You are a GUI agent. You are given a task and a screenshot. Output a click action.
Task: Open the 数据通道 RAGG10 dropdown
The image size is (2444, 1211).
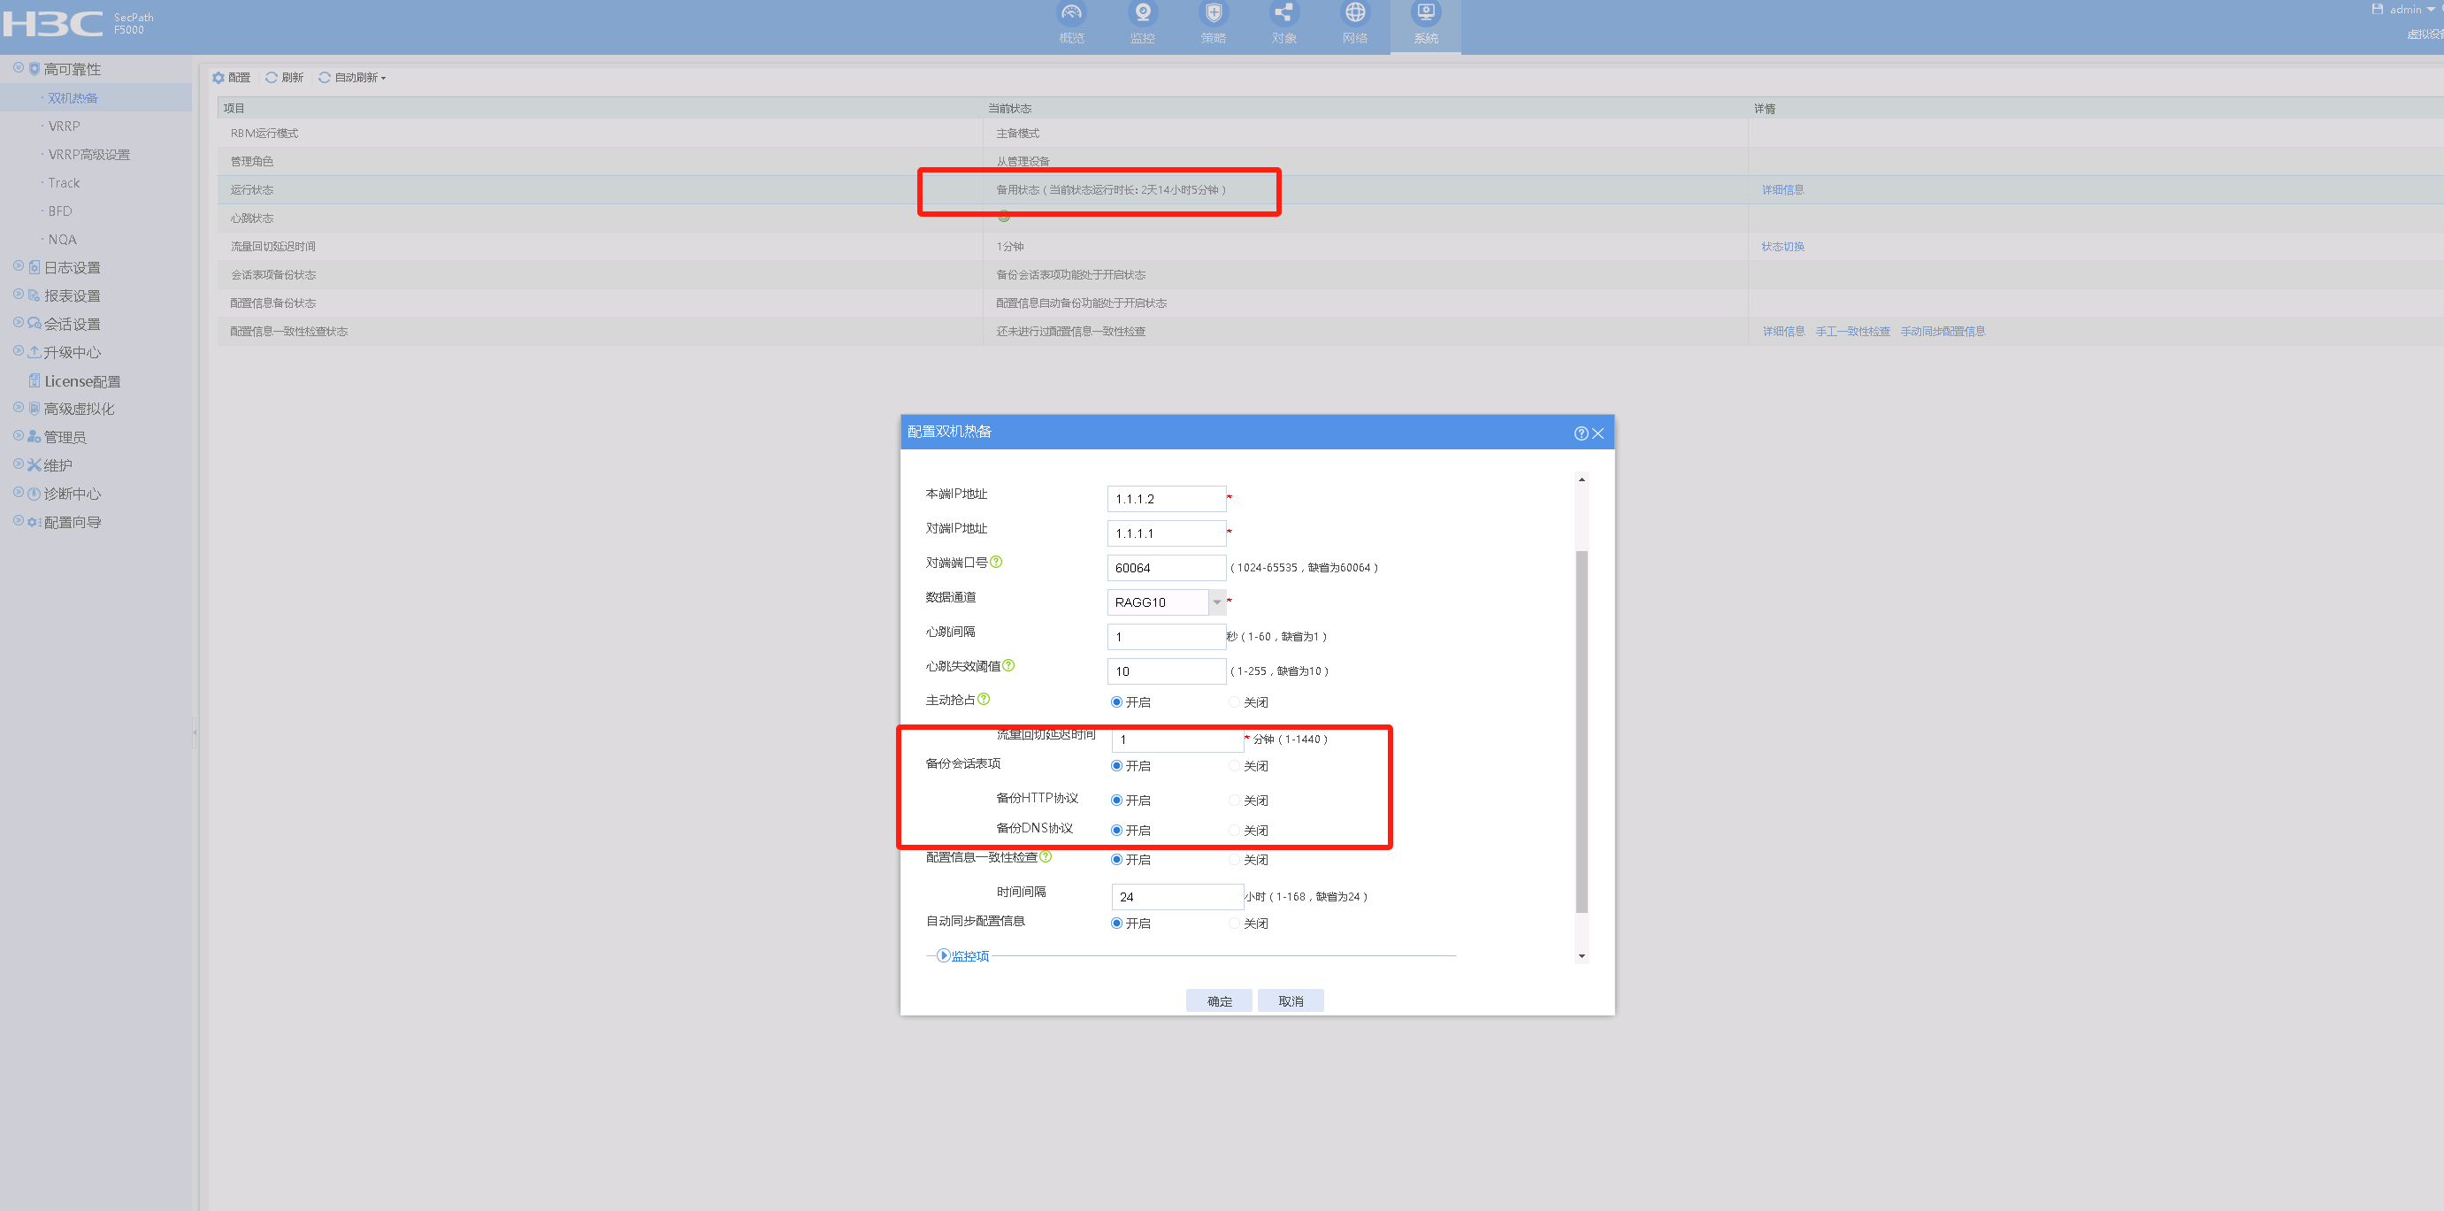1216,602
